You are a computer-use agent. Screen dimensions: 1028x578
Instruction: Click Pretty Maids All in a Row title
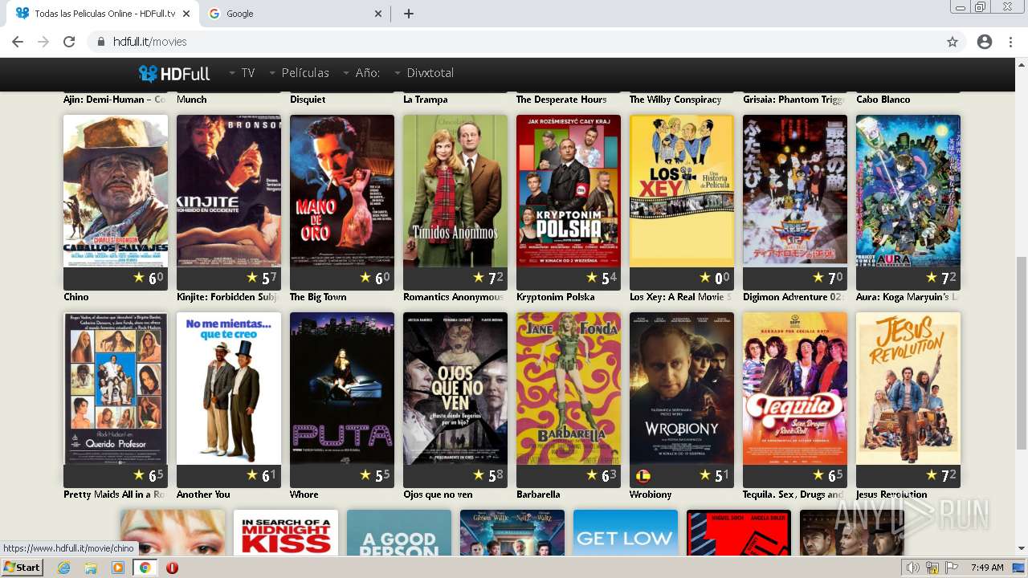(114, 495)
